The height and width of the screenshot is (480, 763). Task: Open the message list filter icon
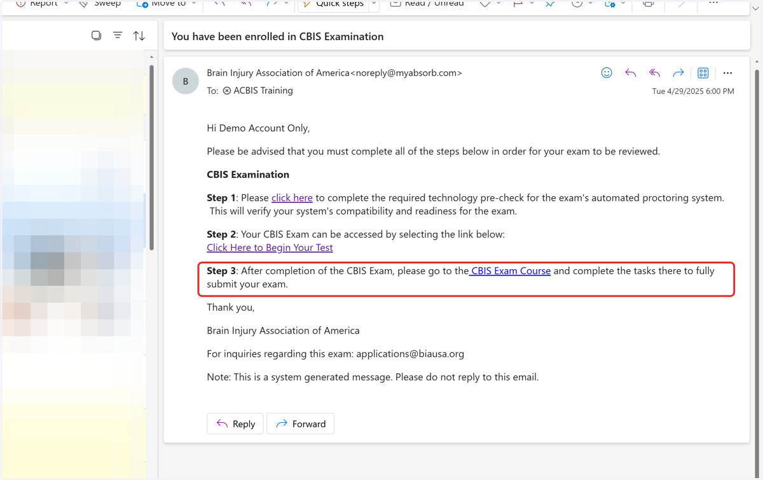(118, 36)
